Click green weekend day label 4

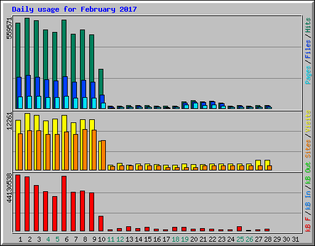click(48, 239)
